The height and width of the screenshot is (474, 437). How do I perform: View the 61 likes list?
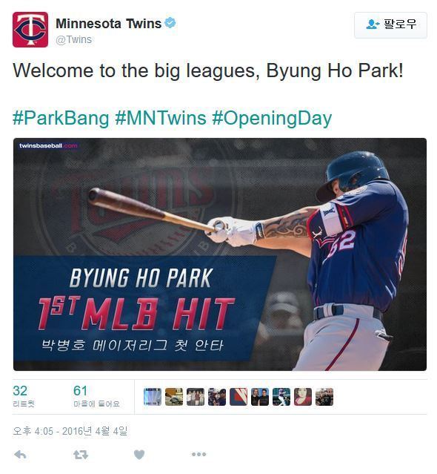click(x=96, y=396)
